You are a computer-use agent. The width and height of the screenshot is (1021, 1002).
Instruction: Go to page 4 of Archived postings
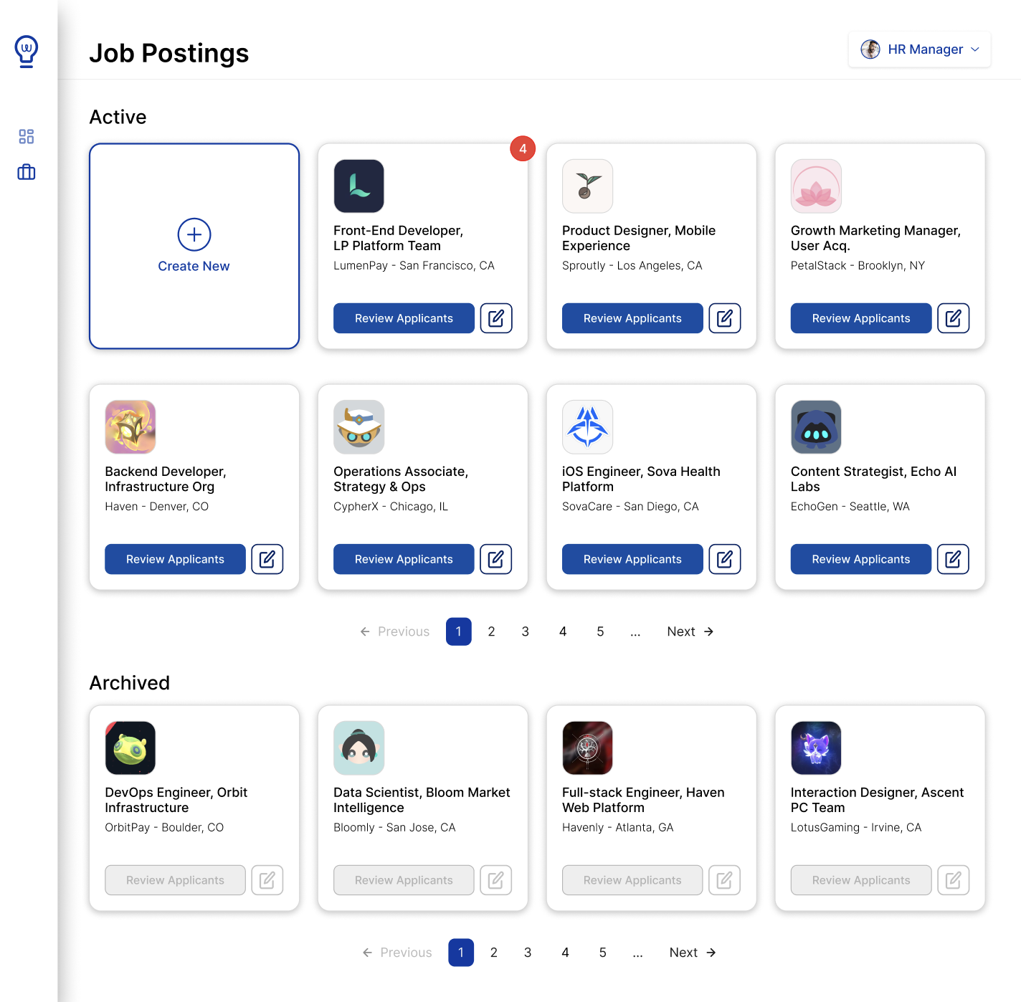(565, 953)
